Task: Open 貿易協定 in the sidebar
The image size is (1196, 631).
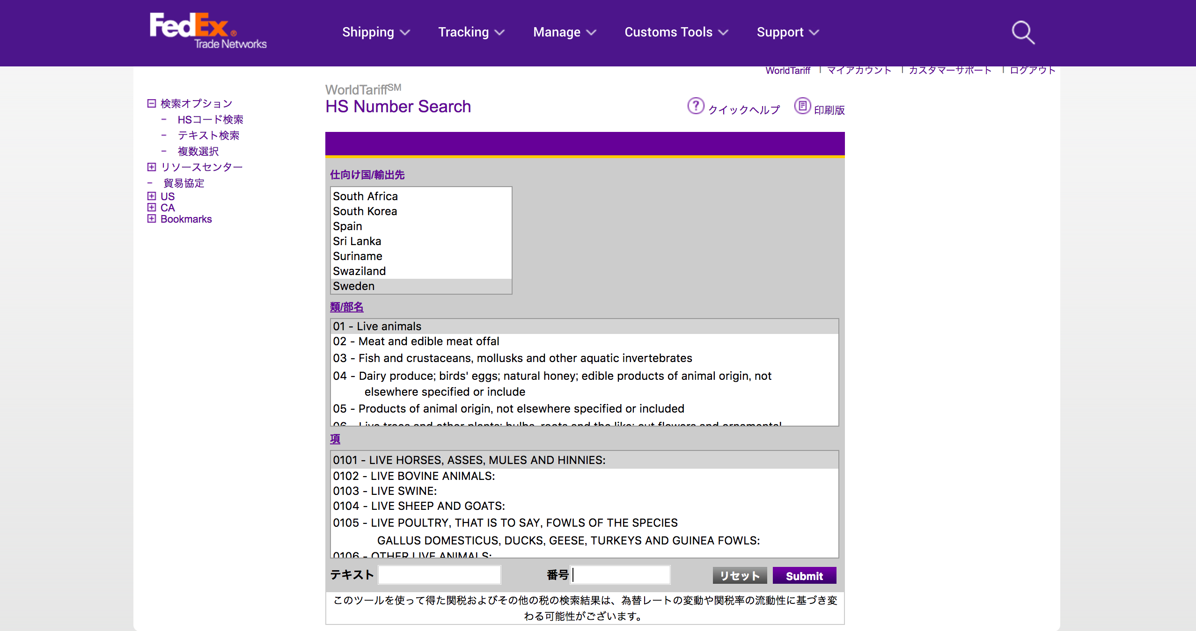Action: pyautogui.click(x=183, y=183)
